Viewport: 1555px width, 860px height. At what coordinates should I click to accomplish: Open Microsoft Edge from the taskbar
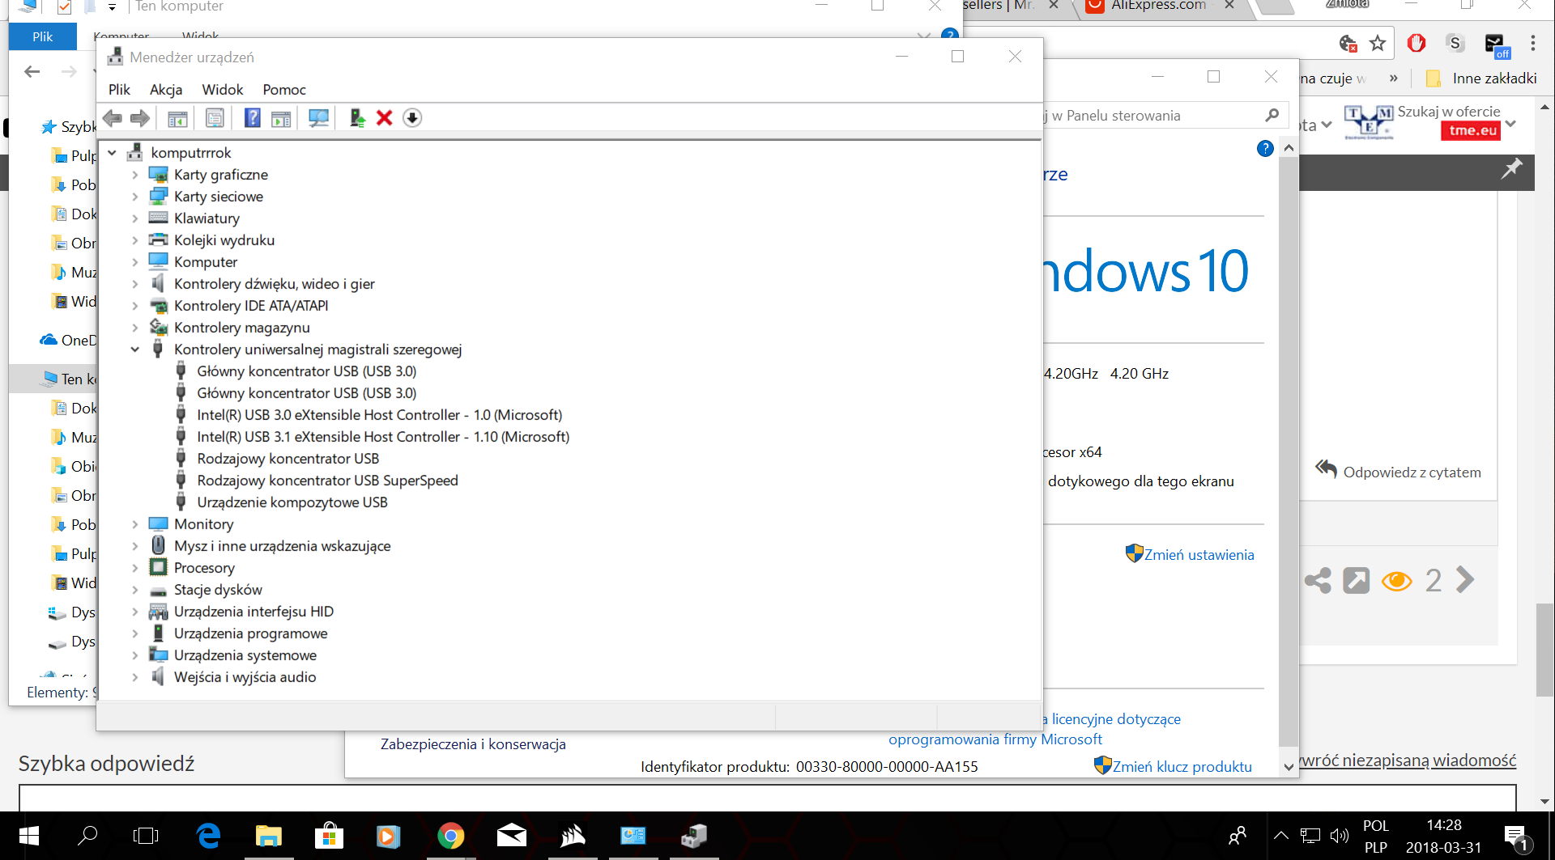[x=208, y=836]
